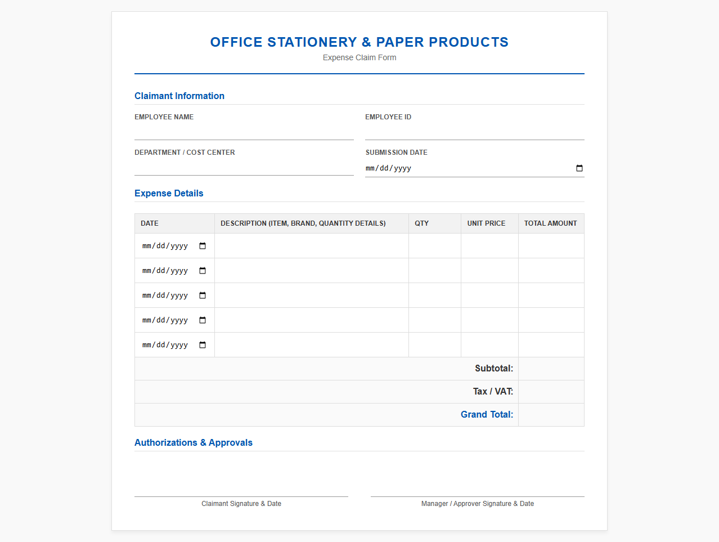Click third expense row date text
The width and height of the screenshot is (719, 542).
165,295
